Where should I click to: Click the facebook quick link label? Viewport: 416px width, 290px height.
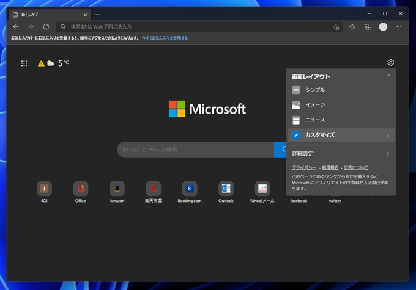[x=299, y=201]
